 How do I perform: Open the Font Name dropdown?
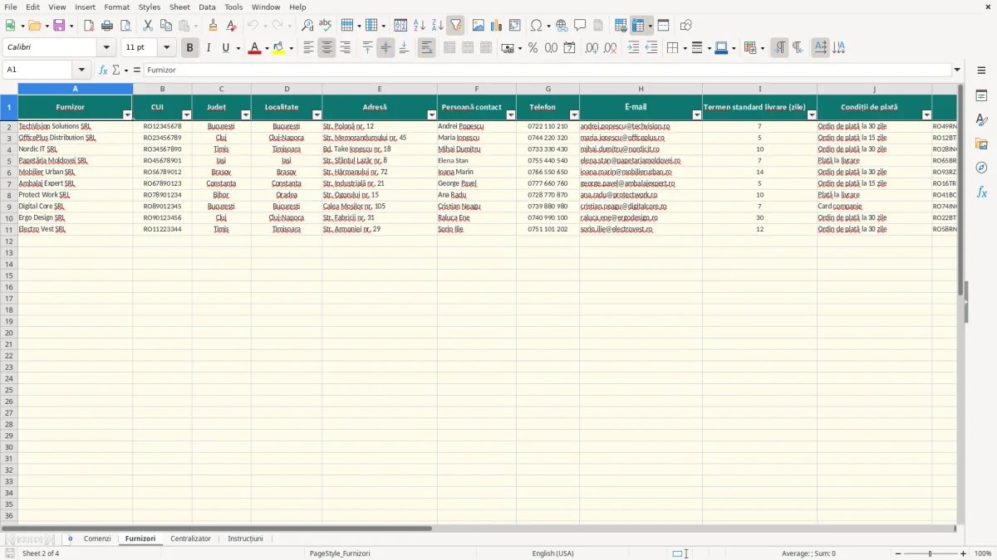106,48
